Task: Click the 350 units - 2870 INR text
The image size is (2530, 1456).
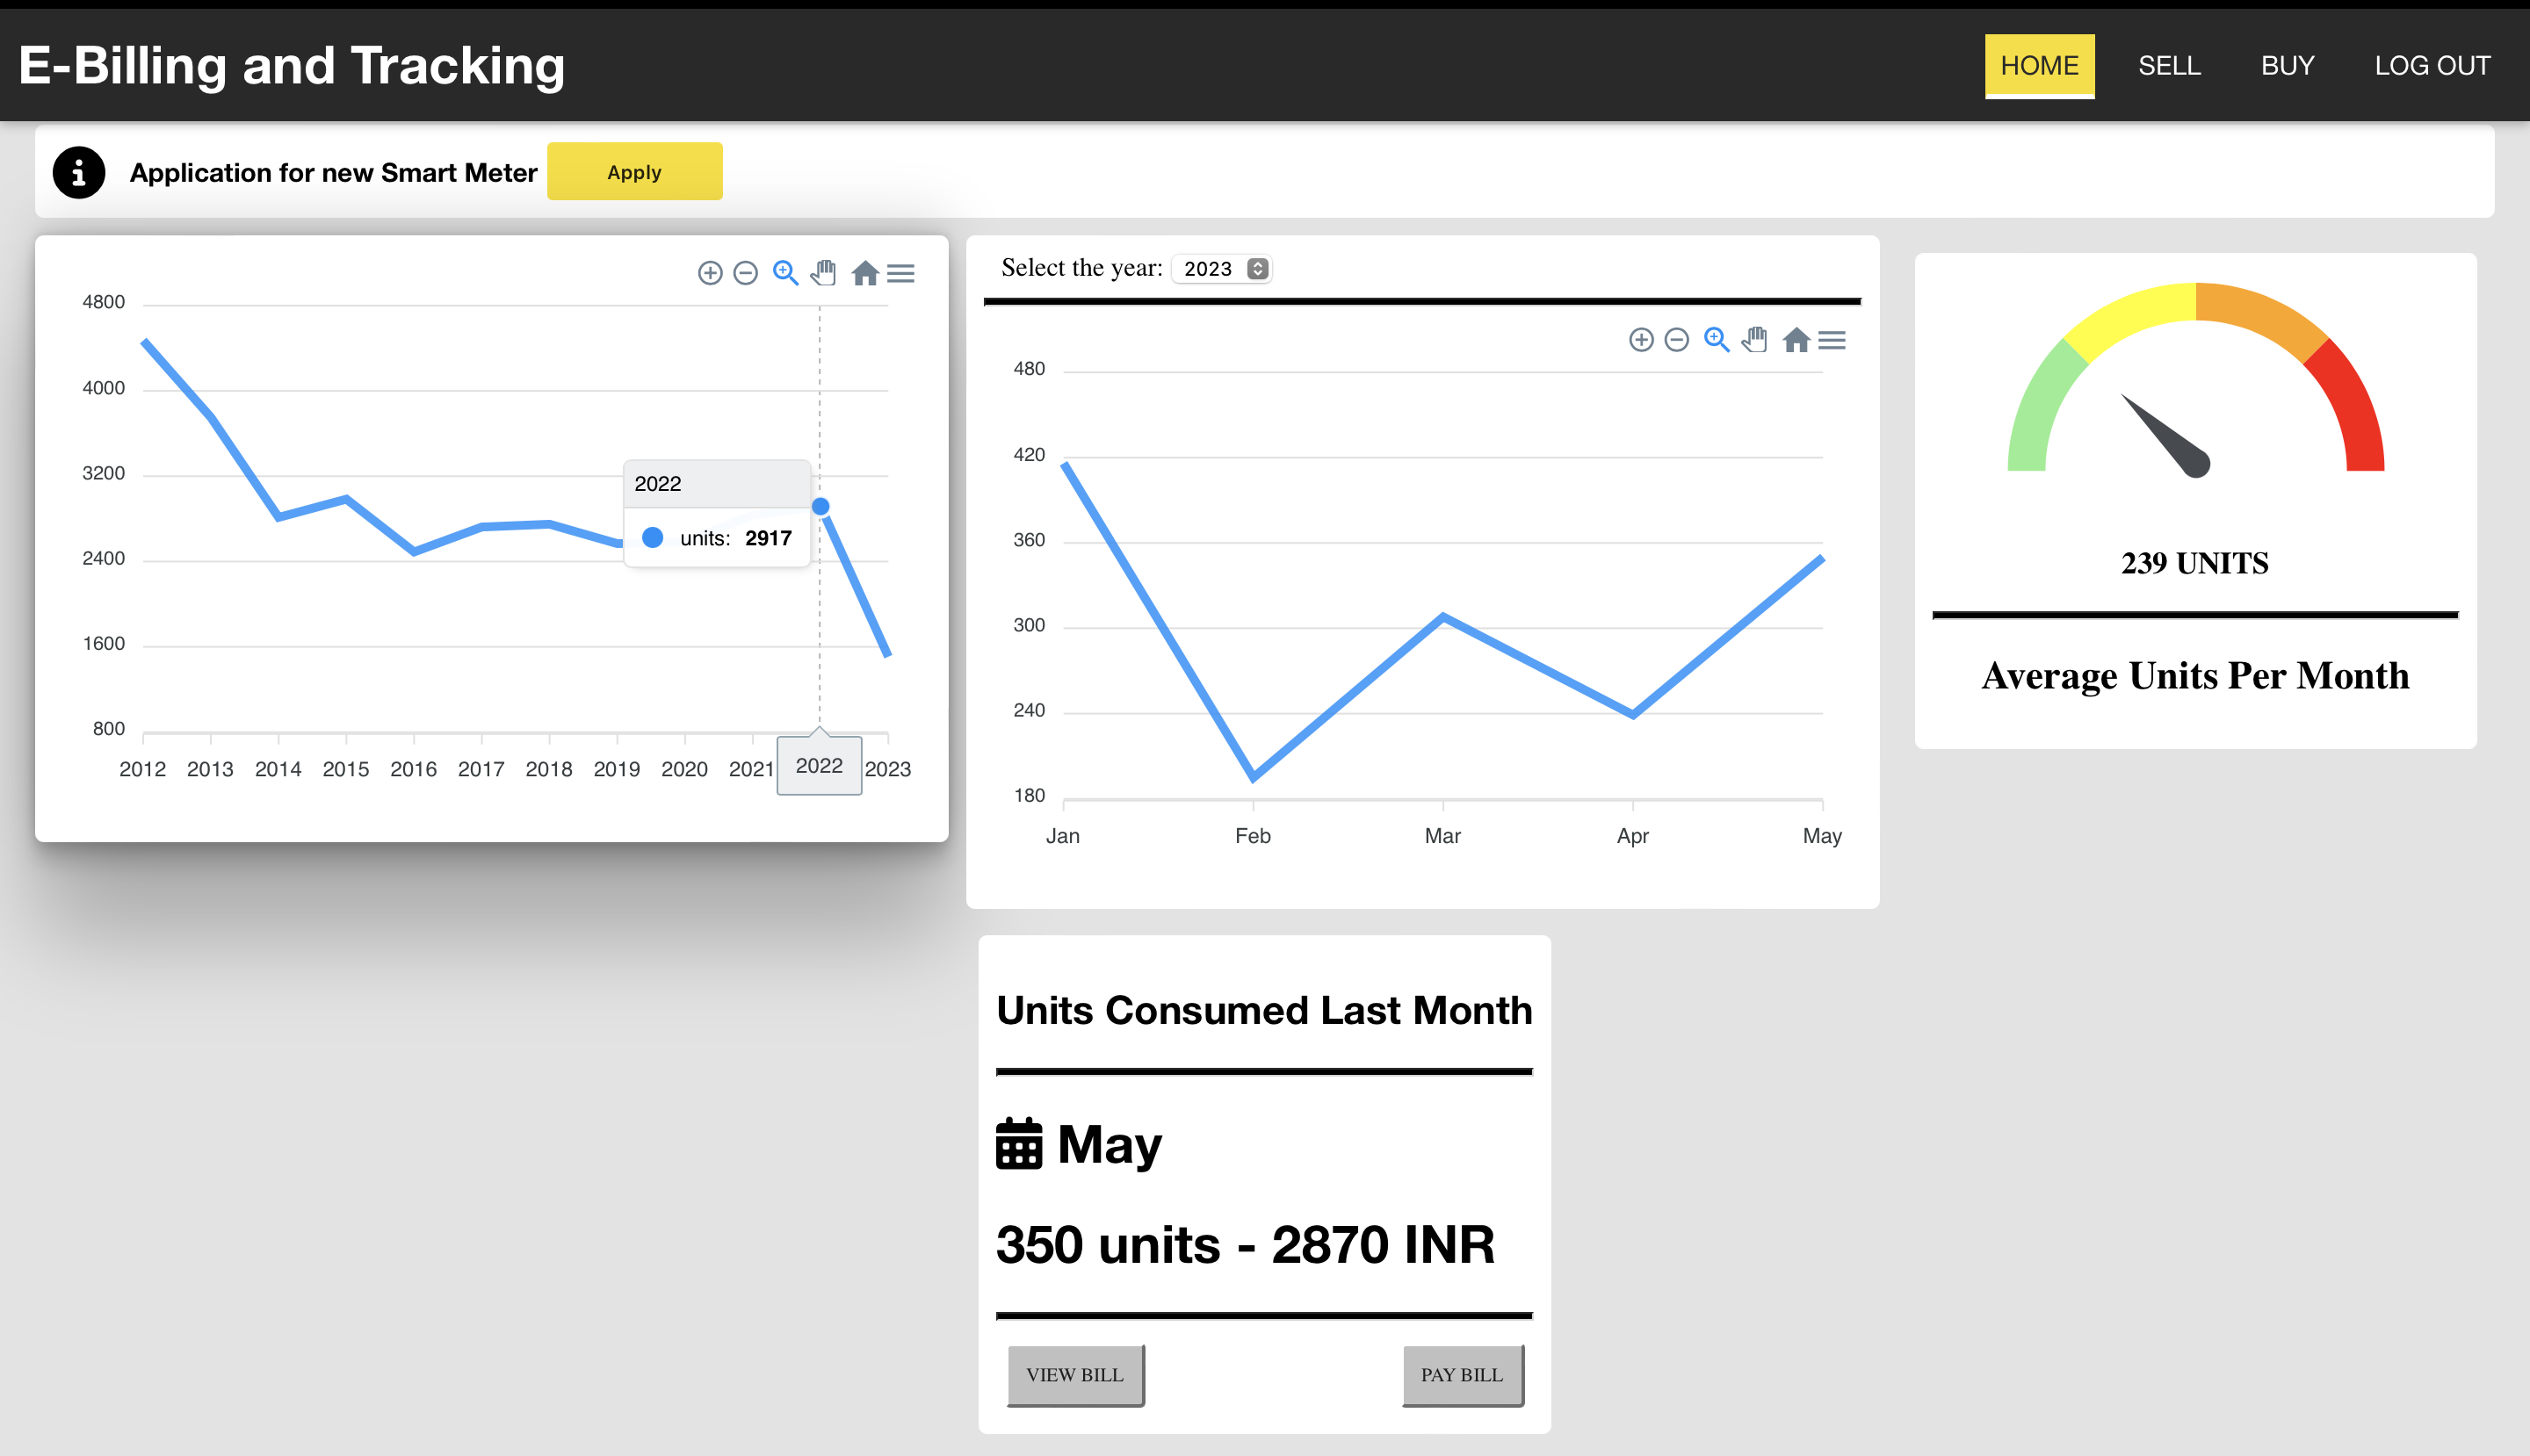Action: (x=1246, y=1246)
